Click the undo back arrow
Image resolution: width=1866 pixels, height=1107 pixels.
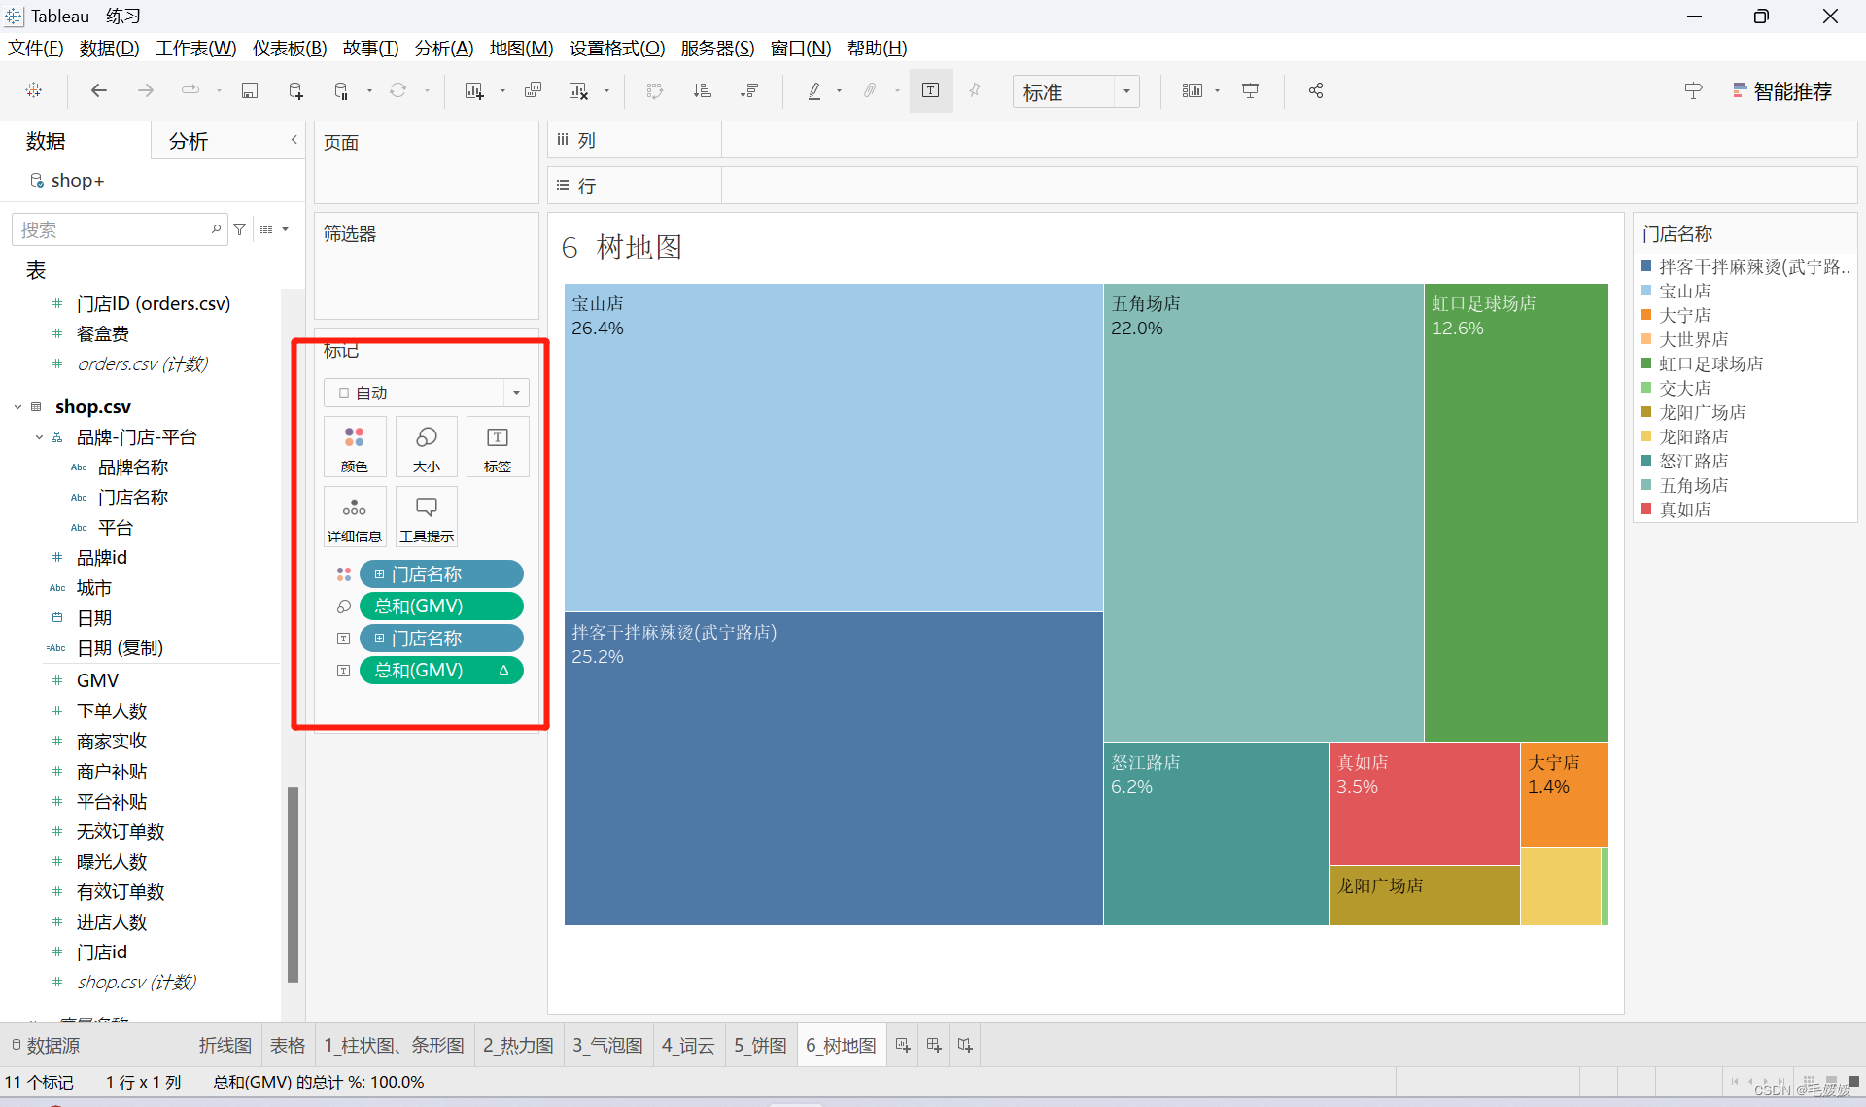coord(98,90)
